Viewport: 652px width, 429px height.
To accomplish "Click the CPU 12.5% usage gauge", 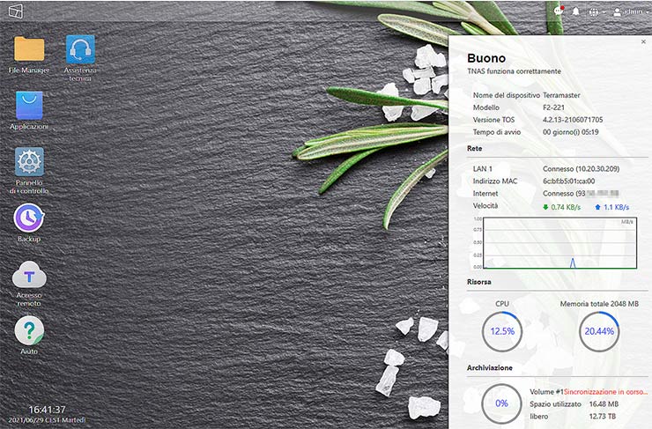I will [x=502, y=332].
